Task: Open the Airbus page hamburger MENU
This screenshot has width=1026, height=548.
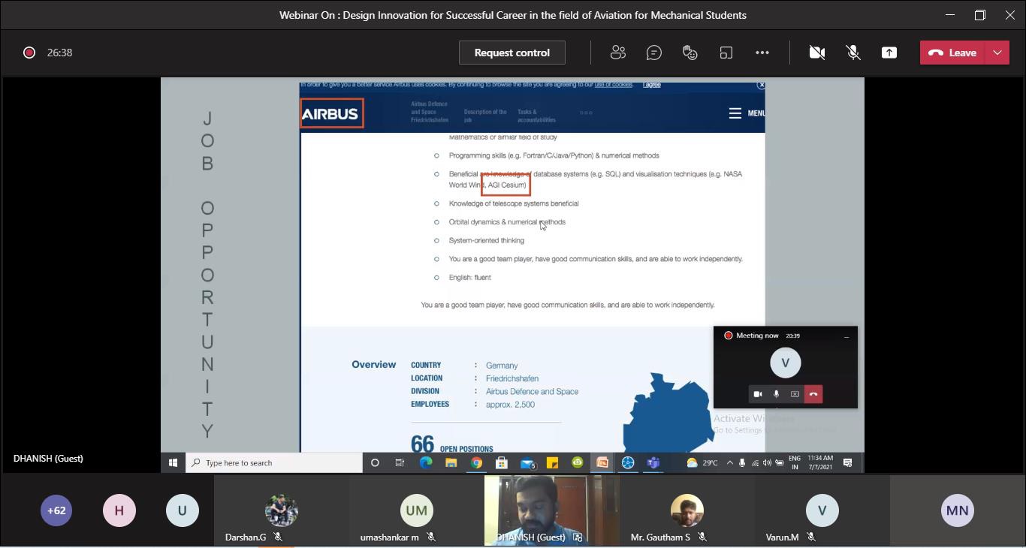Action: pos(747,113)
